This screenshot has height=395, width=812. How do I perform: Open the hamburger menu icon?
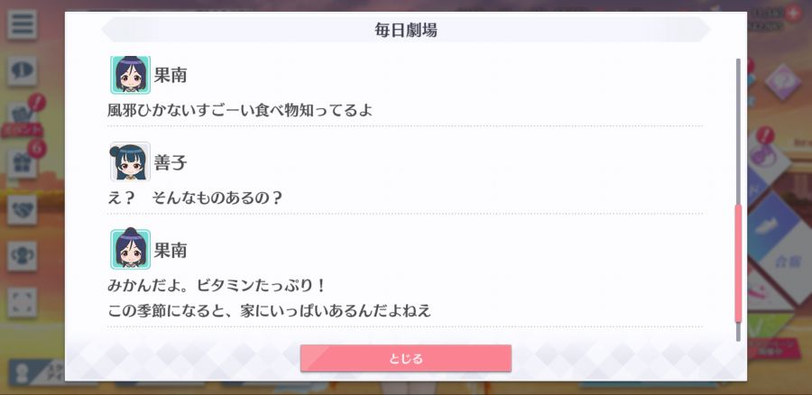22,24
